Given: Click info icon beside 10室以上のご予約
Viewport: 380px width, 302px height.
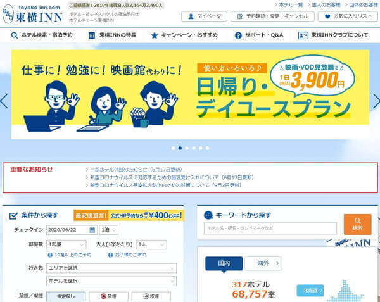Looking at the screenshot, I should pos(50,255).
